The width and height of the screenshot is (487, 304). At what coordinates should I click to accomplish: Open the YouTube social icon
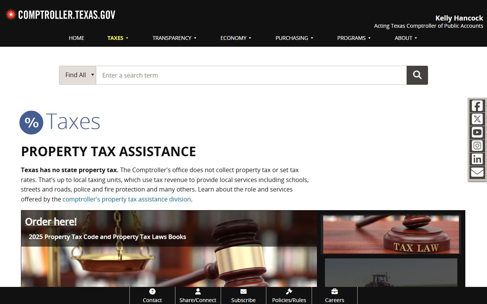click(x=477, y=132)
